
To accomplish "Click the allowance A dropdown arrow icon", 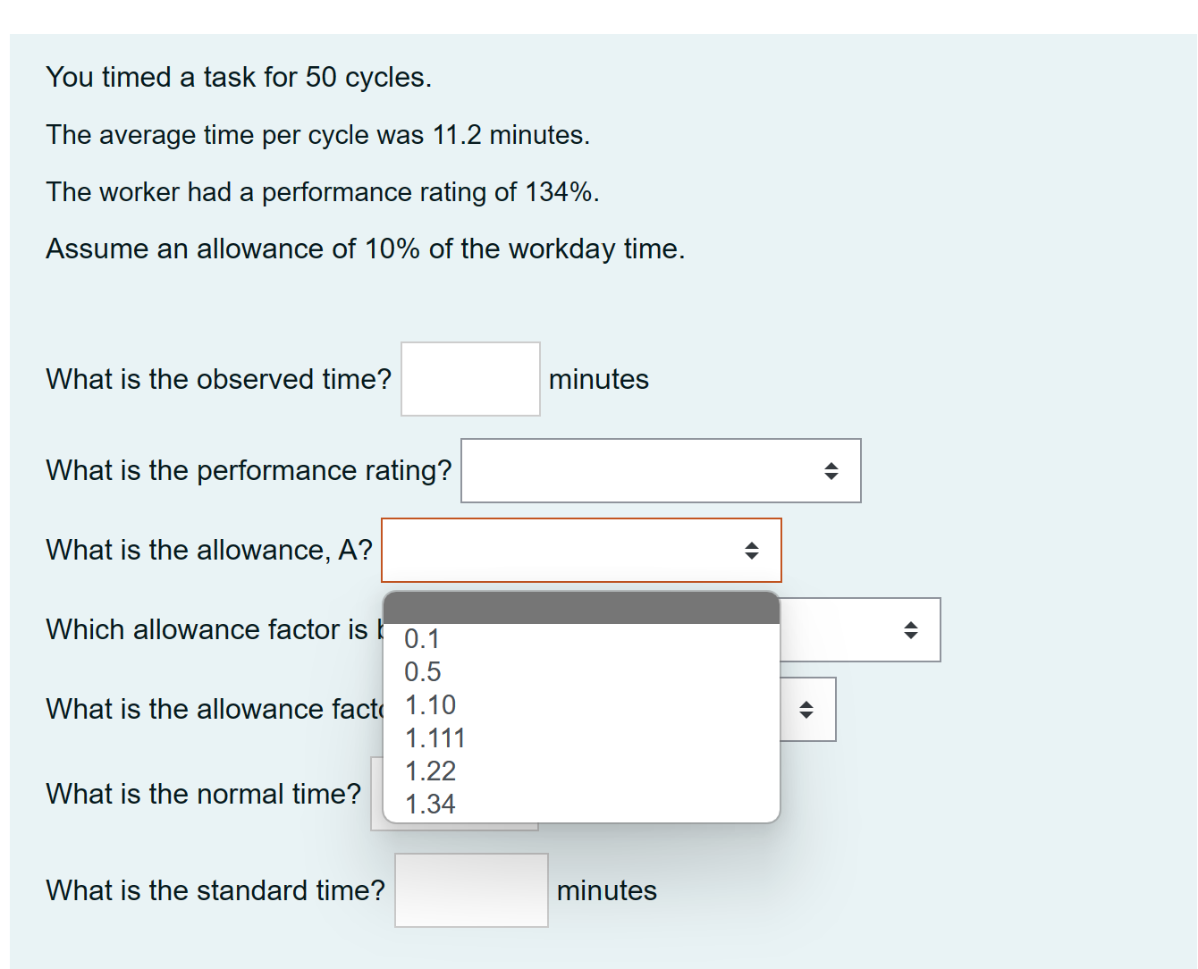I will point(751,551).
